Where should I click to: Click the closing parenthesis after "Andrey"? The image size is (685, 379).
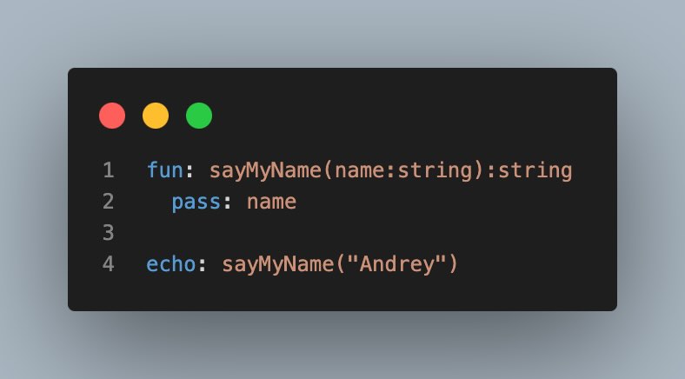[x=453, y=264]
